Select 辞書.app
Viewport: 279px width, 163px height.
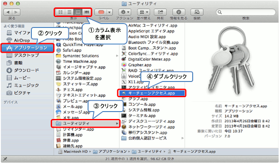tap(67, 140)
